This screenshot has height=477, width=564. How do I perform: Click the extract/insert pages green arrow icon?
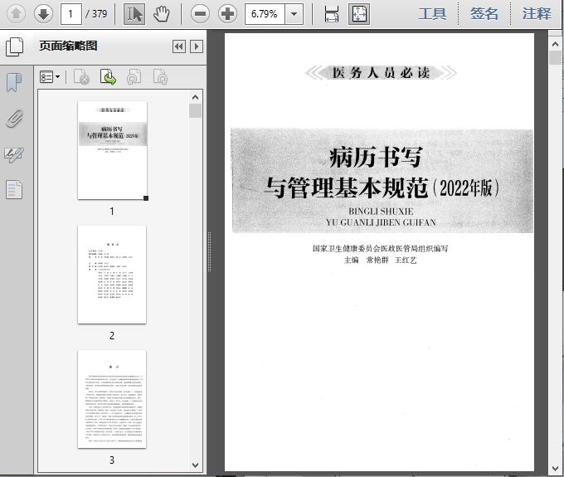tap(108, 77)
